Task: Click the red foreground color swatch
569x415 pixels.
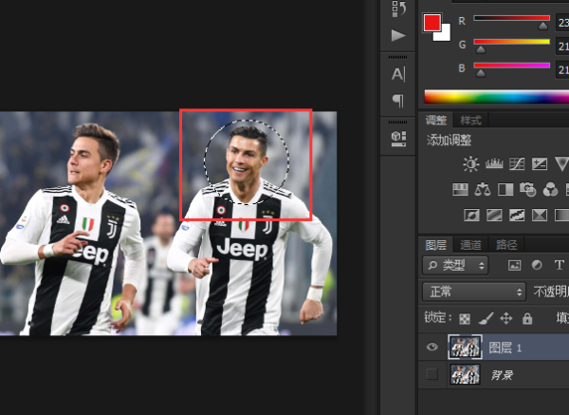Action: [x=432, y=22]
